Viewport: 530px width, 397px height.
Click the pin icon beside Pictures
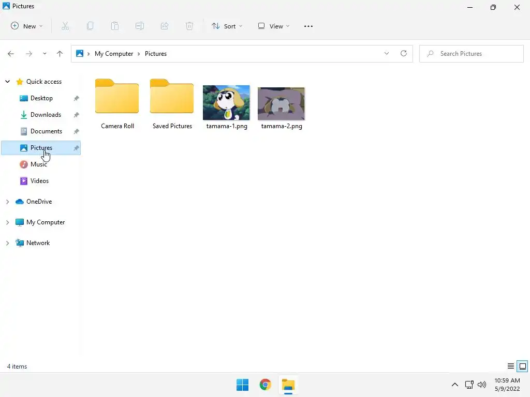click(77, 148)
